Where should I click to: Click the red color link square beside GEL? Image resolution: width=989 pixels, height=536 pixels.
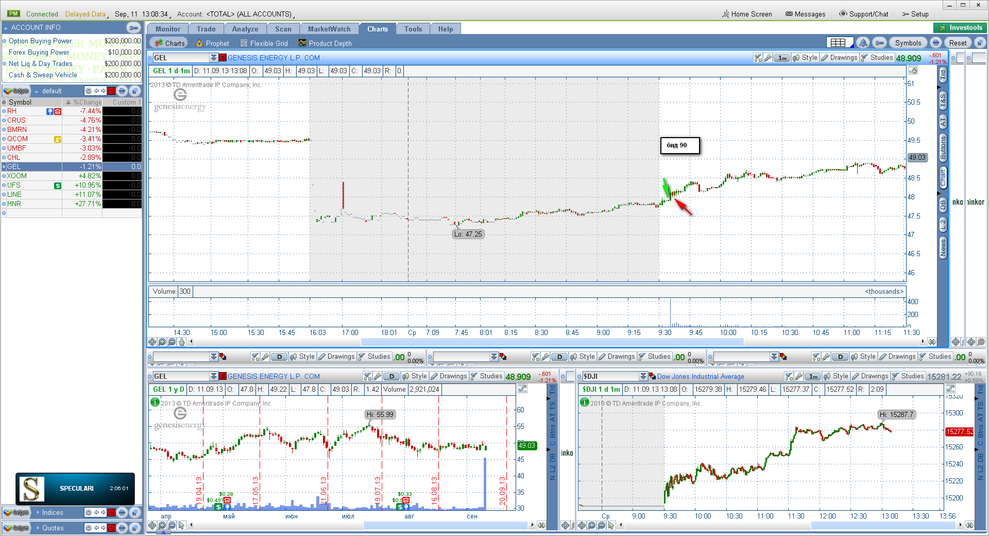point(223,58)
